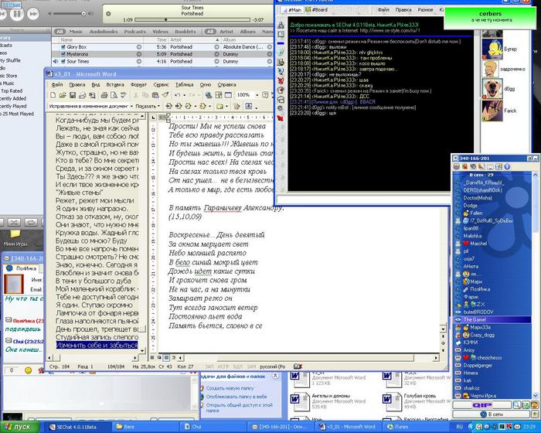This screenshot has height=433, width=541.
Task: Create a new blank document in Word
Action: pos(53,95)
